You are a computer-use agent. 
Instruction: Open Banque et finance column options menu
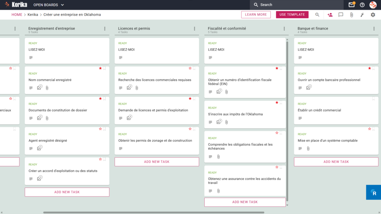tap(374, 29)
